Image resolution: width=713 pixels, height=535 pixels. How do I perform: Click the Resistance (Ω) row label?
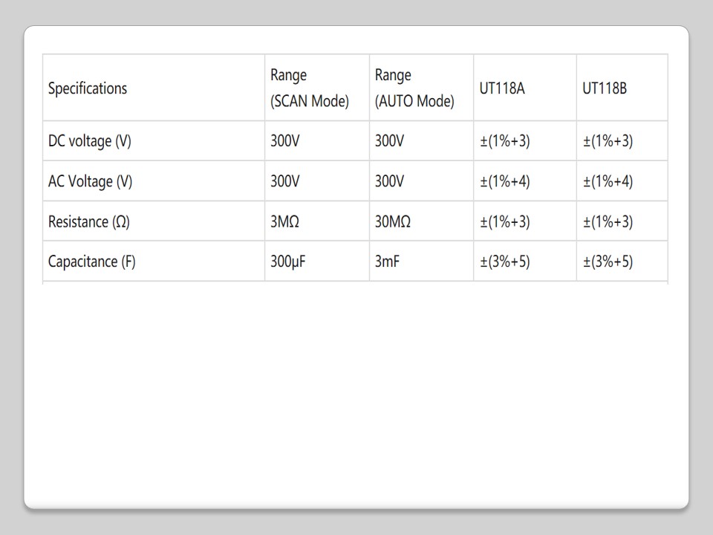89,221
